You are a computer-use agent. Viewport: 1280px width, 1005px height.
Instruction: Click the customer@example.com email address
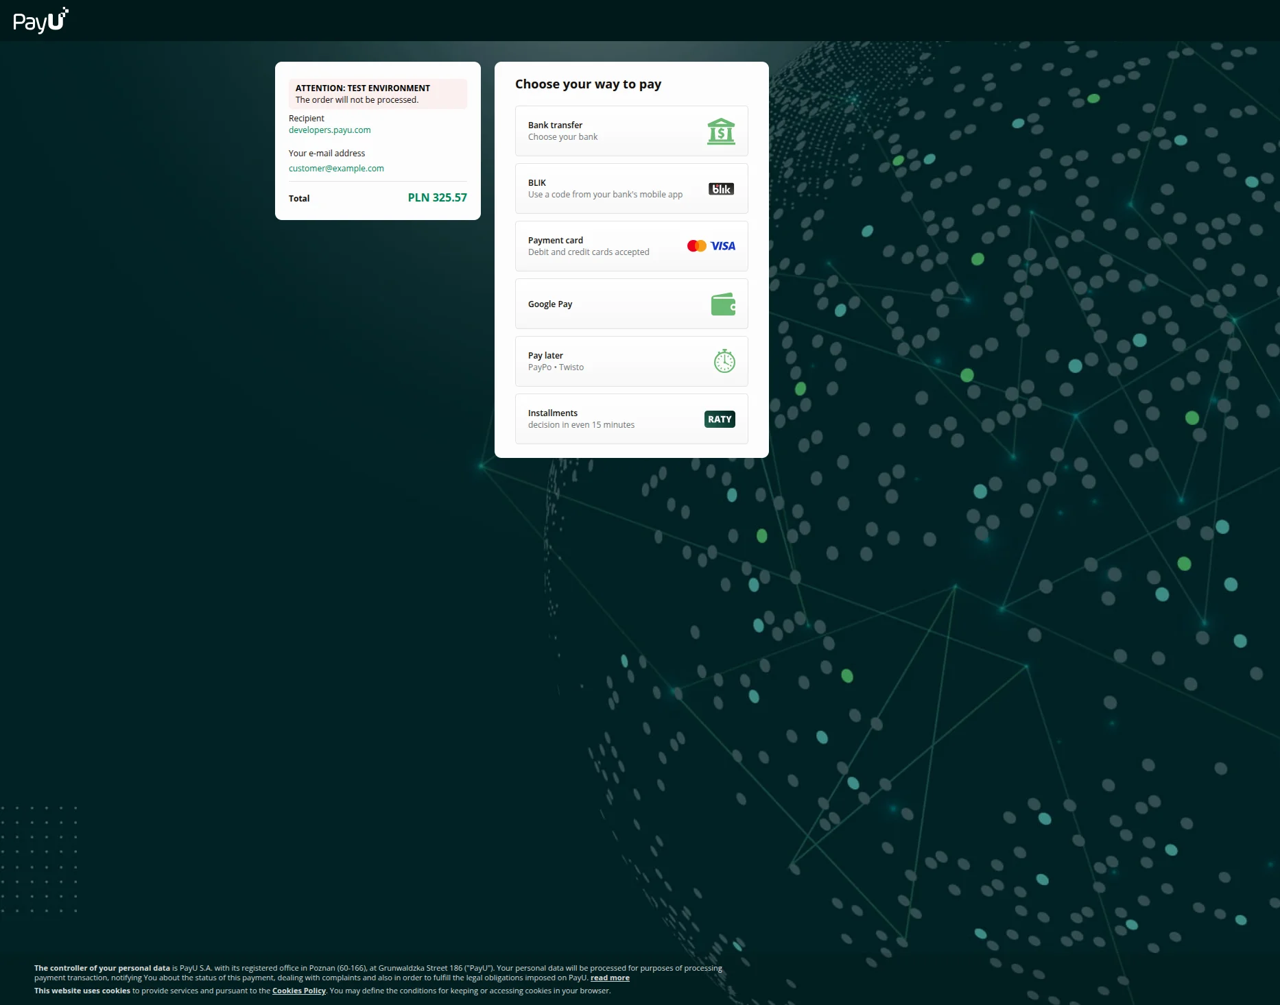tap(336, 169)
